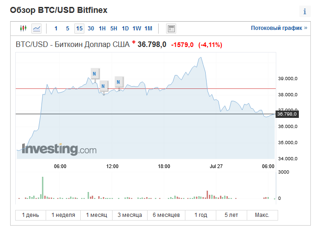The width and height of the screenshot is (315, 233).
Task: Switch to '1 месяц' range tab
Action: 96,215
